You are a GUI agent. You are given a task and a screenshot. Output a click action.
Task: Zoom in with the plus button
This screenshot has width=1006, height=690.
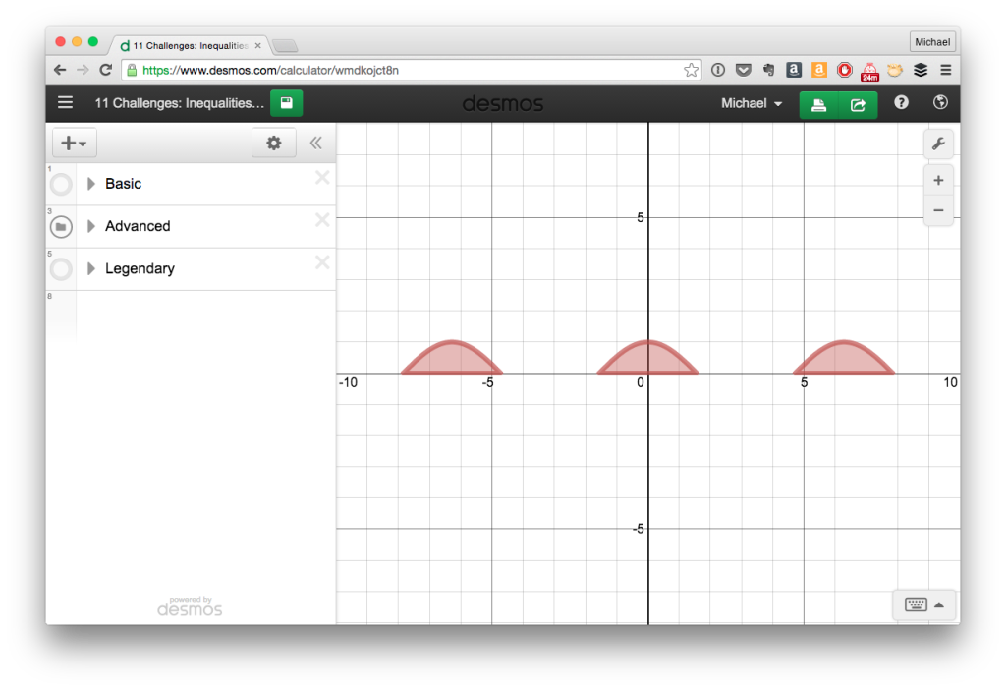[938, 180]
